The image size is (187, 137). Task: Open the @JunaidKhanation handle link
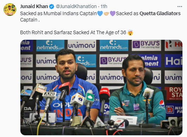click(76, 6)
